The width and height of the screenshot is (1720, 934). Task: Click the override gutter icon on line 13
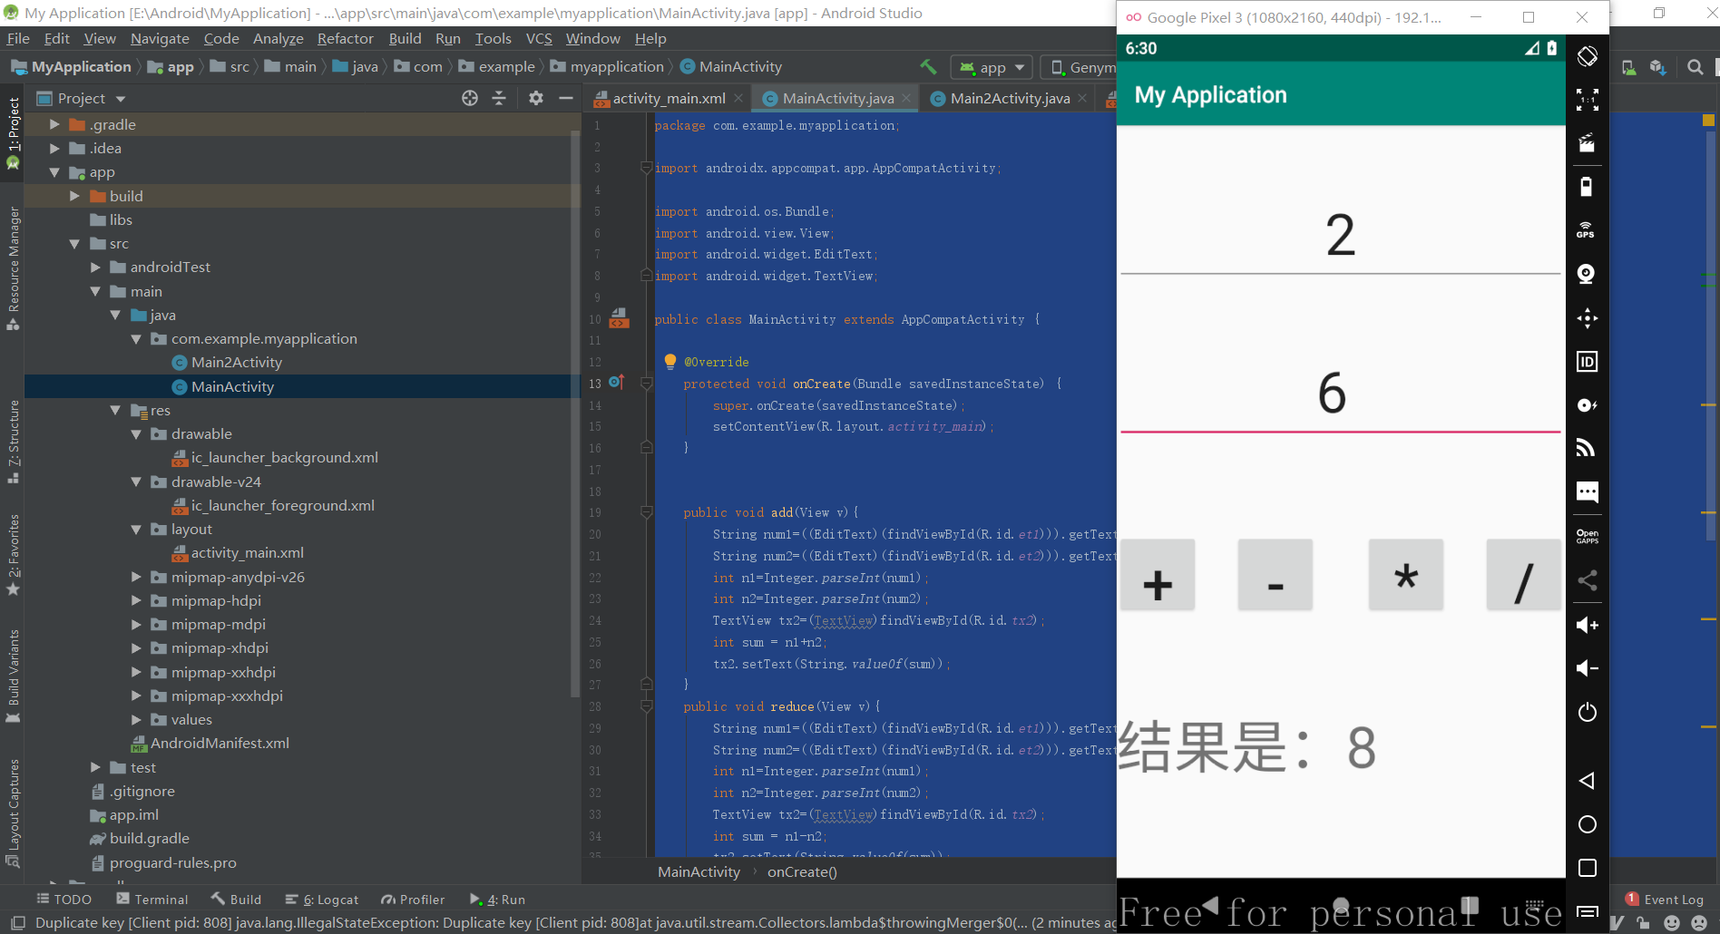617,383
